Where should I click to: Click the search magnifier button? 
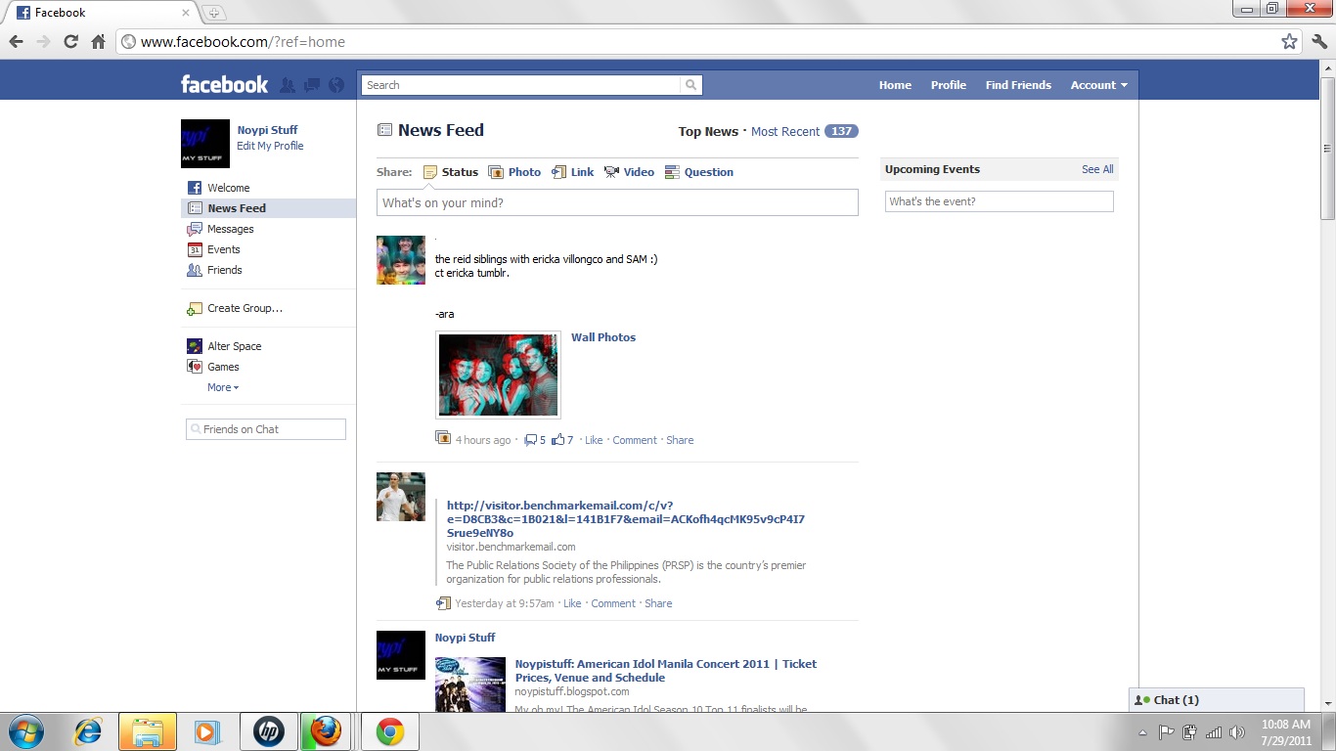tap(691, 85)
